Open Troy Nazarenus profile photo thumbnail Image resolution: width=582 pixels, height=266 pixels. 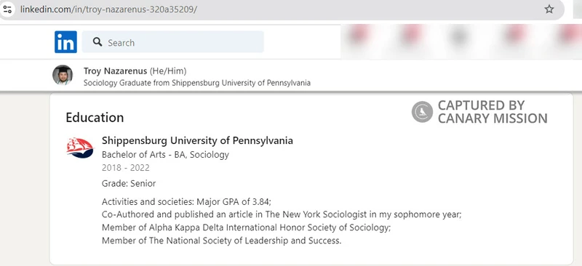tap(63, 75)
